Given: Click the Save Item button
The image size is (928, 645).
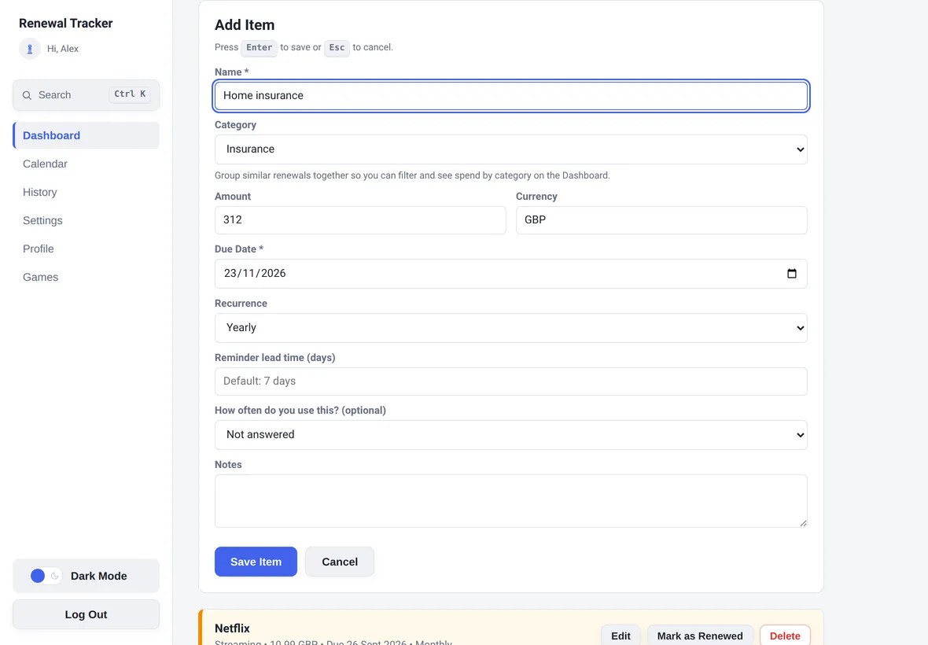Looking at the screenshot, I should 256,562.
